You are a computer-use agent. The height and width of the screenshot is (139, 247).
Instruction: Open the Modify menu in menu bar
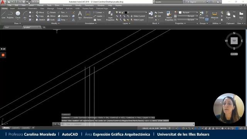click(78, 5)
